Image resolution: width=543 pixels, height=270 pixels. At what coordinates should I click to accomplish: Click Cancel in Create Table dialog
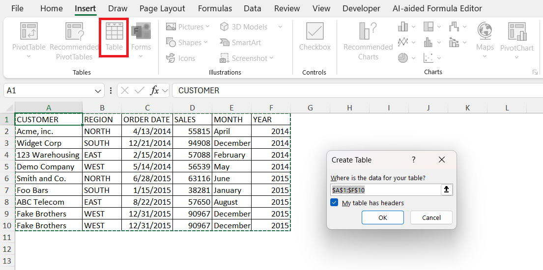pos(431,218)
